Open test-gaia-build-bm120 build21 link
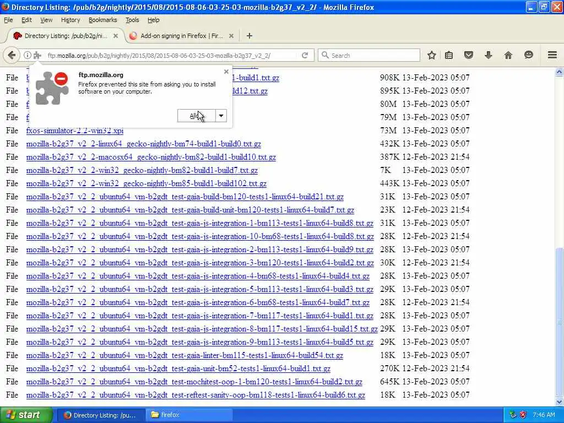 [x=185, y=197]
